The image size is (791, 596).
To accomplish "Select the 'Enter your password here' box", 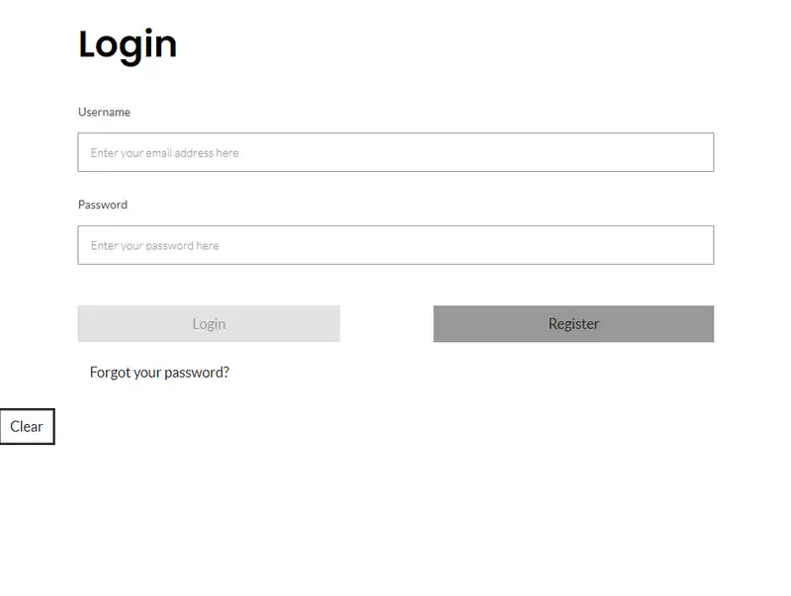I will (395, 245).
